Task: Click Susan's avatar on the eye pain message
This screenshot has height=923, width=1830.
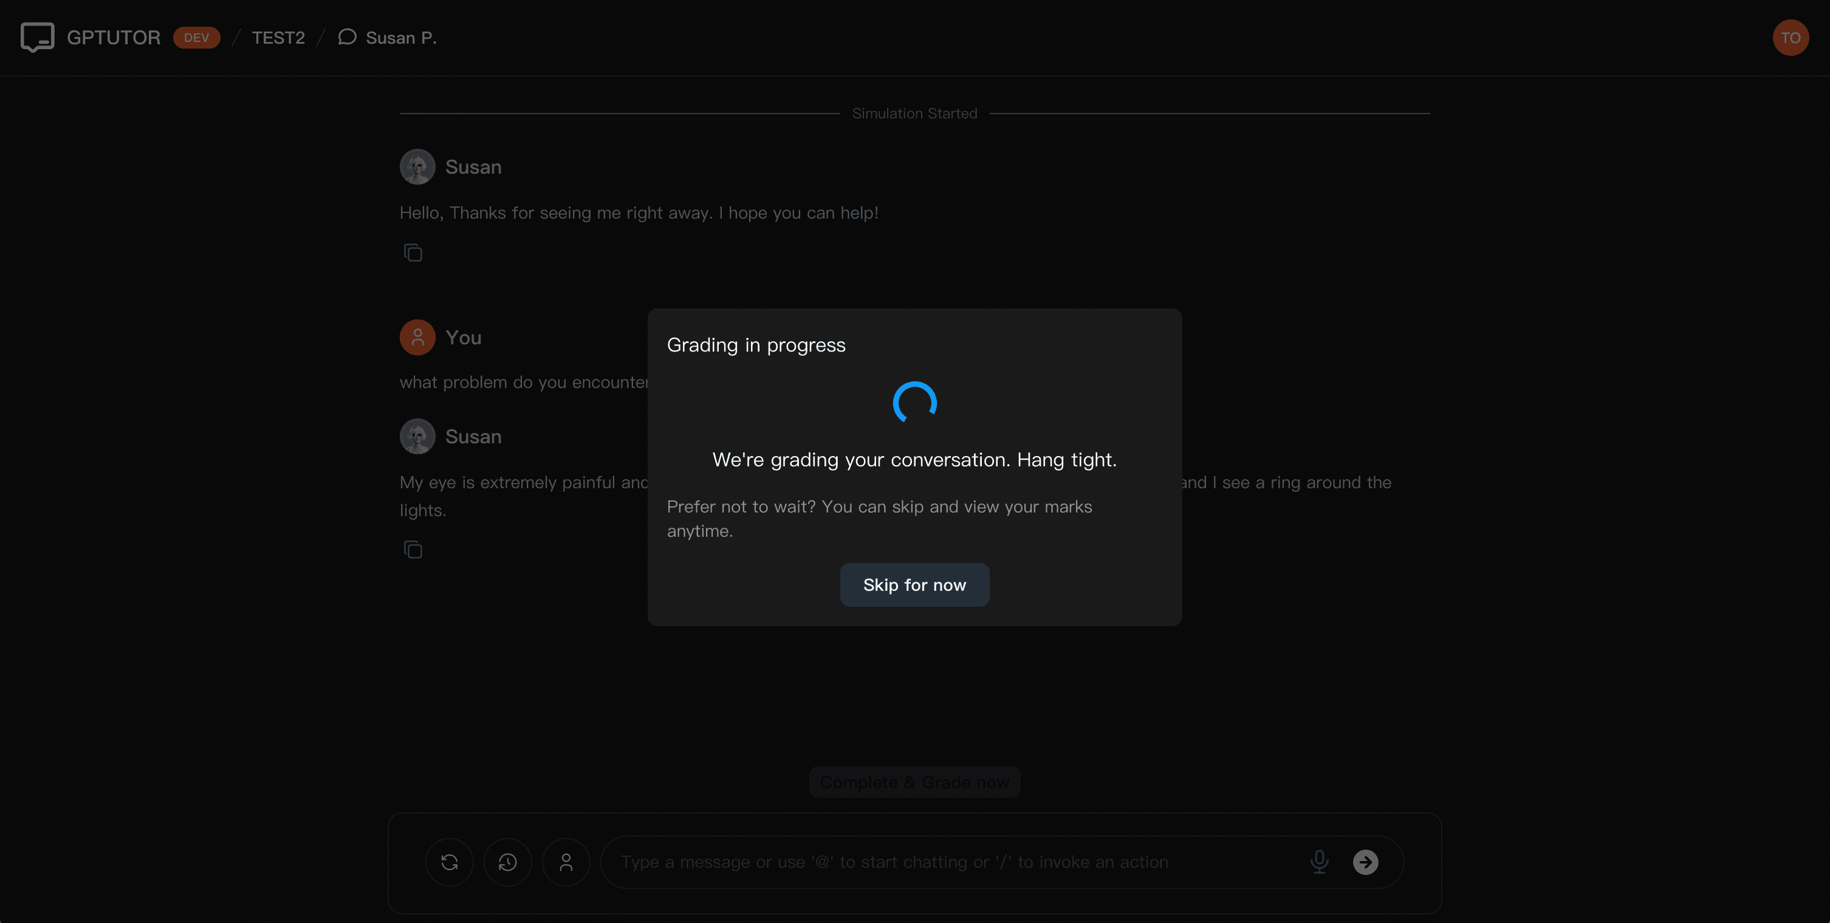Action: point(417,436)
